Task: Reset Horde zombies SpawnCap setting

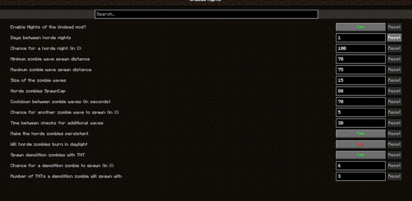Action: pos(394,91)
